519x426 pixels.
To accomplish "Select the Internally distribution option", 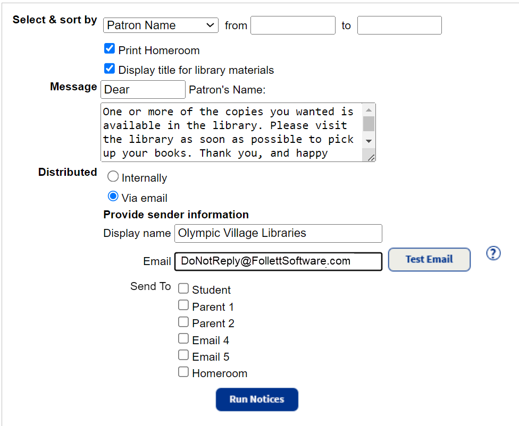I will point(112,177).
